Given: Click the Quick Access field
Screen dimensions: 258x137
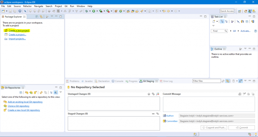Looking at the screenshot, I should point(227,11).
